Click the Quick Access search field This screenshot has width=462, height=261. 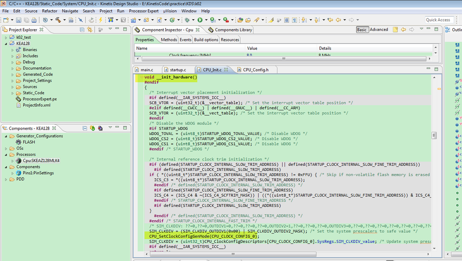(439, 20)
